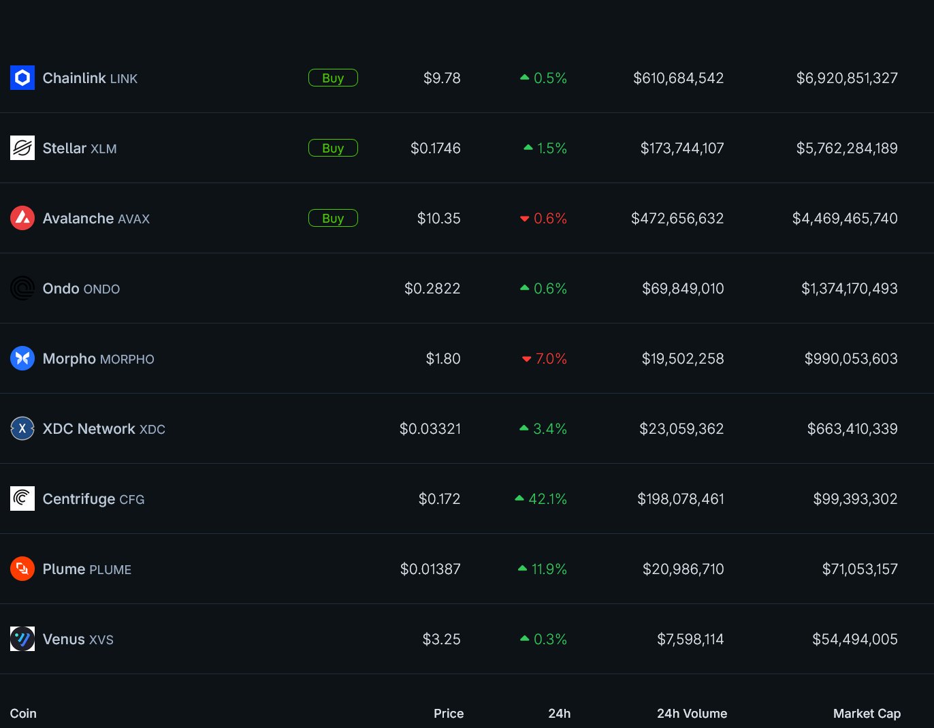This screenshot has height=728, width=934.
Task: Click the orange Plume logo icon
Action: [x=22, y=569]
